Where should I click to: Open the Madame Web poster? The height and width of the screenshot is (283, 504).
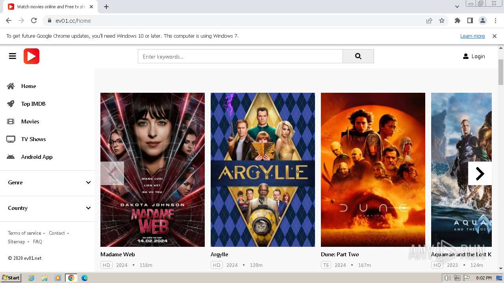point(152,170)
